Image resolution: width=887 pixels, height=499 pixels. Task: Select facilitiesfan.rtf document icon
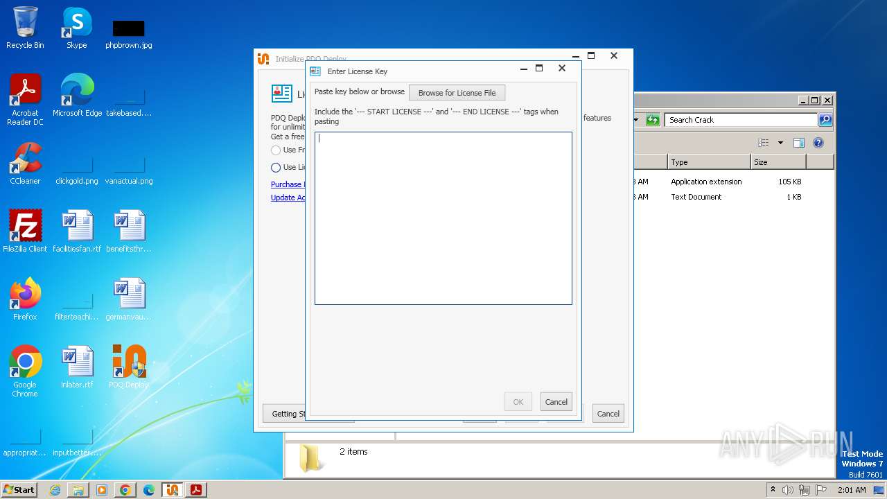tap(77, 231)
